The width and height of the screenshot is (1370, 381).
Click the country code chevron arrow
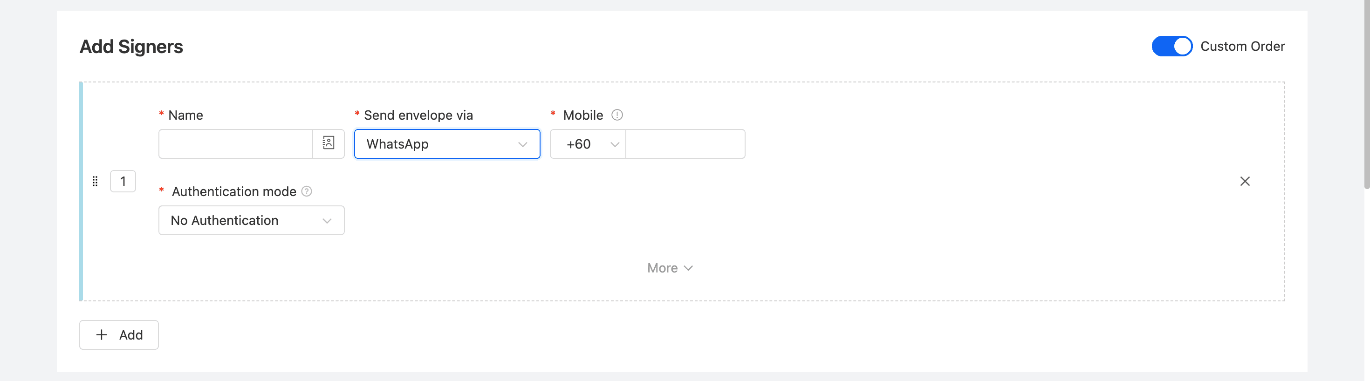point(615,144)
